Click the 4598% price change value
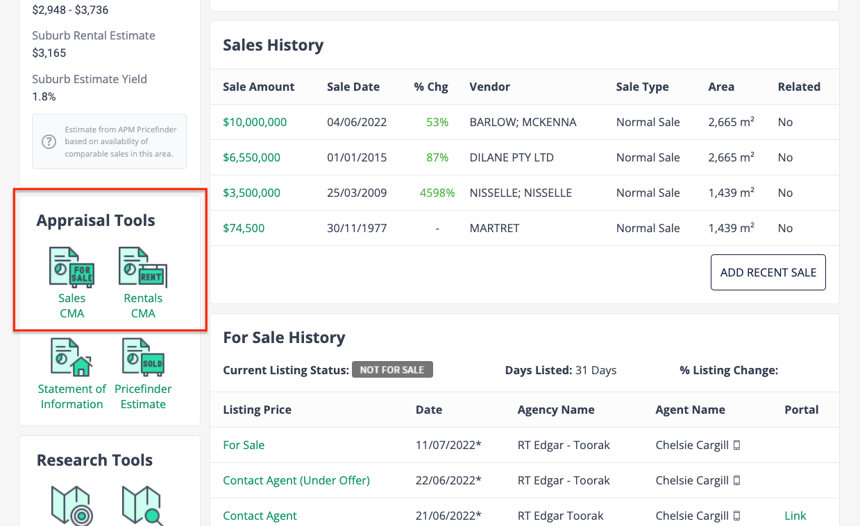The image size is (860, 526). click(437, 193)
